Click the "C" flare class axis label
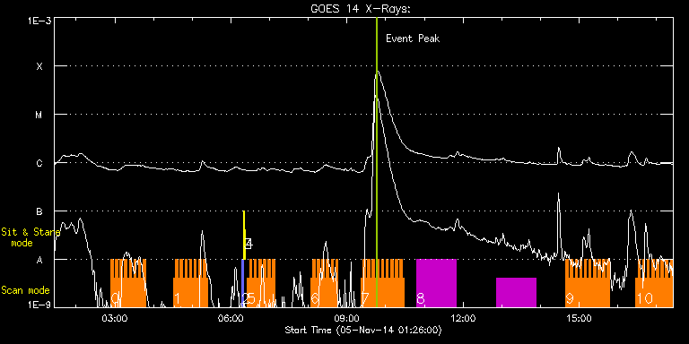Viewport: 689px width, 344px height. [x=39, y=163]
